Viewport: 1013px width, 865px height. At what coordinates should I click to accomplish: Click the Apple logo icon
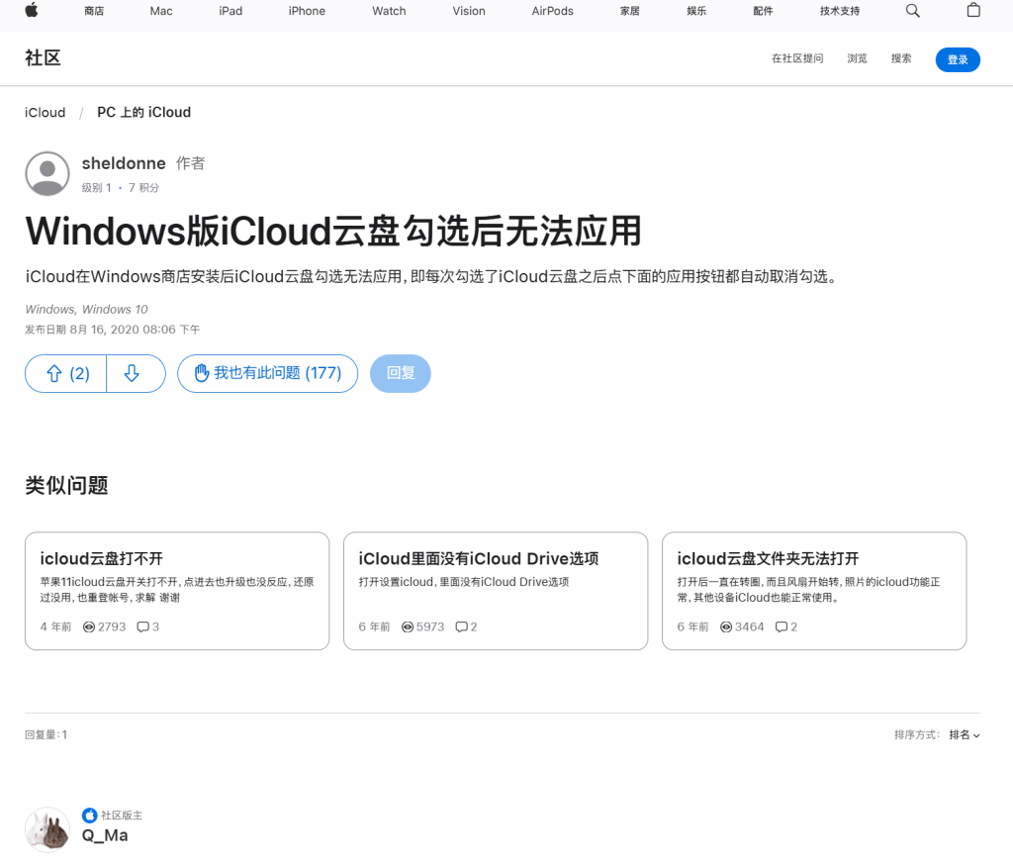[x=32, y=11]
